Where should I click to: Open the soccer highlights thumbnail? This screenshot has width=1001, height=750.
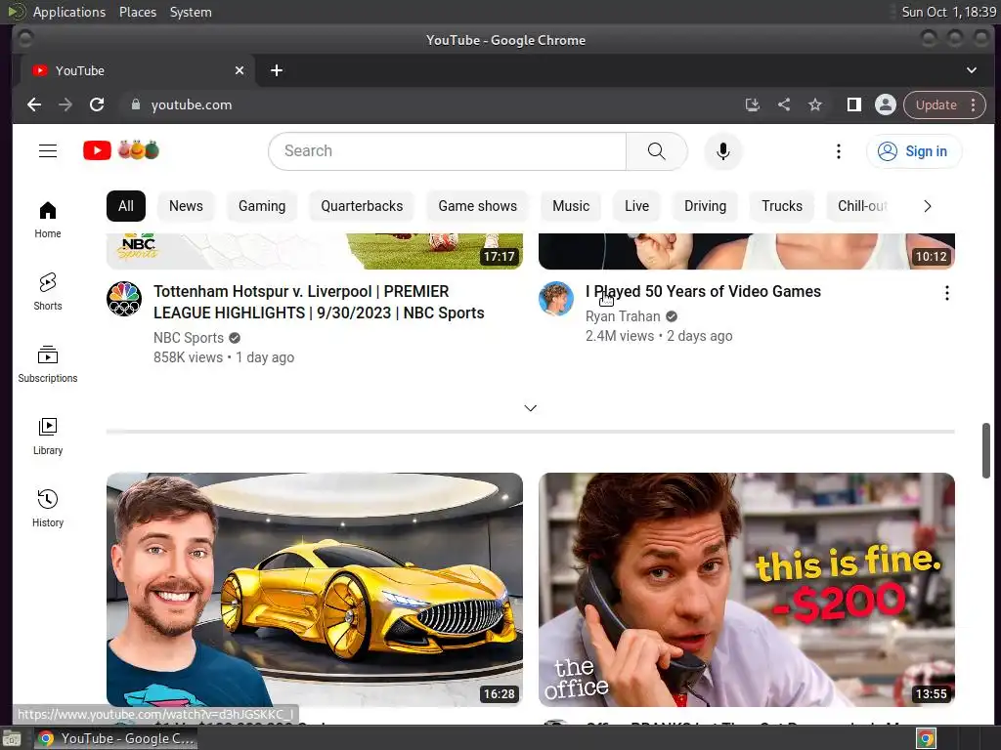tap(315, 251)
